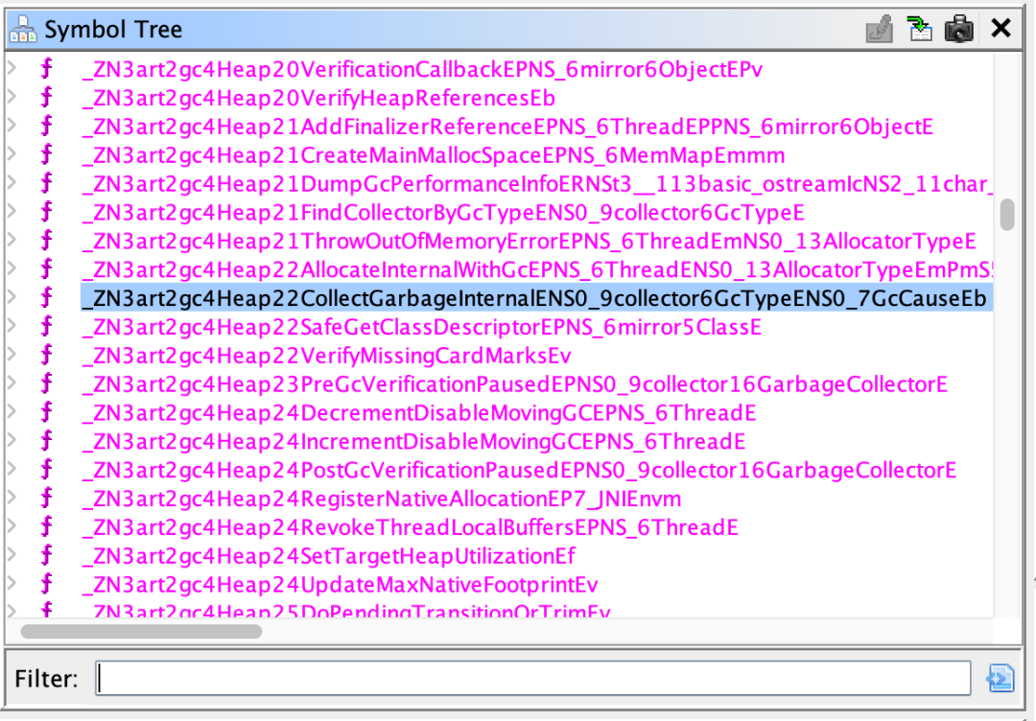Click function icon of Heap21ThrowOutOfMemoryError row
Viewport: 1036px width, 721px height.
46,241
